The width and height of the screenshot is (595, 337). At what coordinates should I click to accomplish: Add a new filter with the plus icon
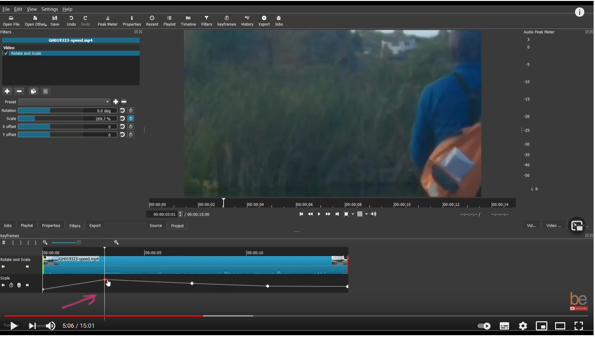pos(7,91)
